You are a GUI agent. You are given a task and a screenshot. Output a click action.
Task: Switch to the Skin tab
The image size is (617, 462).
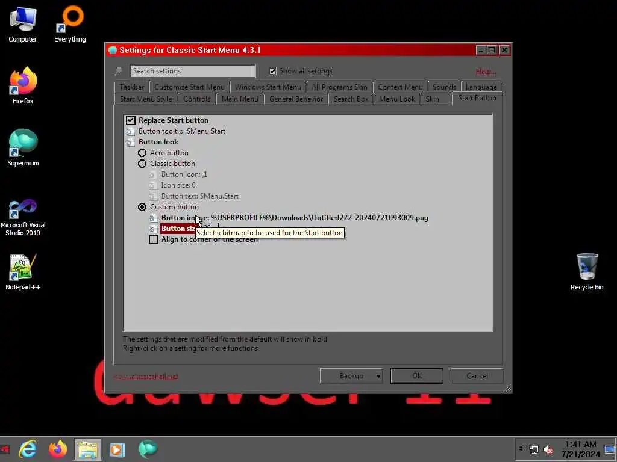click(x=432, y=99)
